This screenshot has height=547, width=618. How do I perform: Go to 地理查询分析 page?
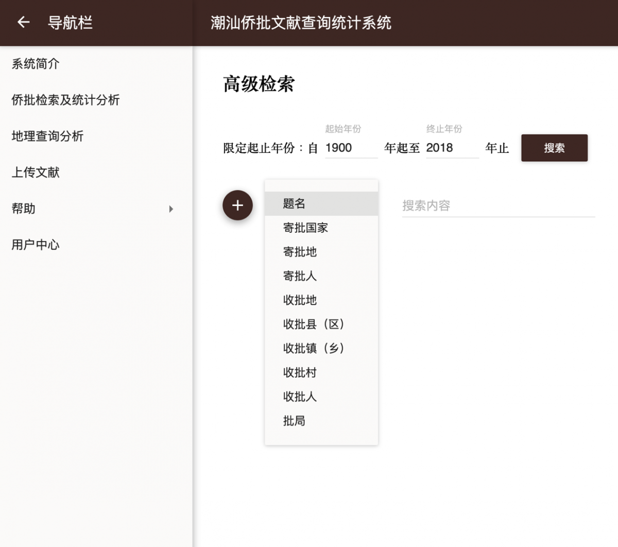click(47, 136)
